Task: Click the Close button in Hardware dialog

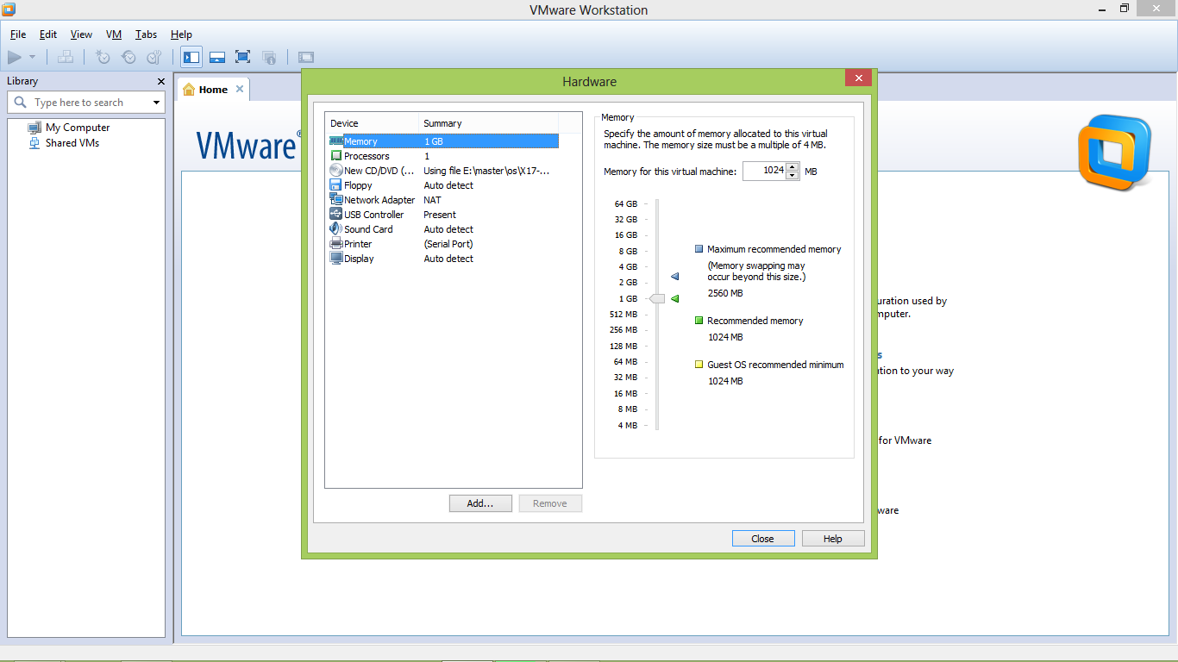Action: tap(763, 539)
